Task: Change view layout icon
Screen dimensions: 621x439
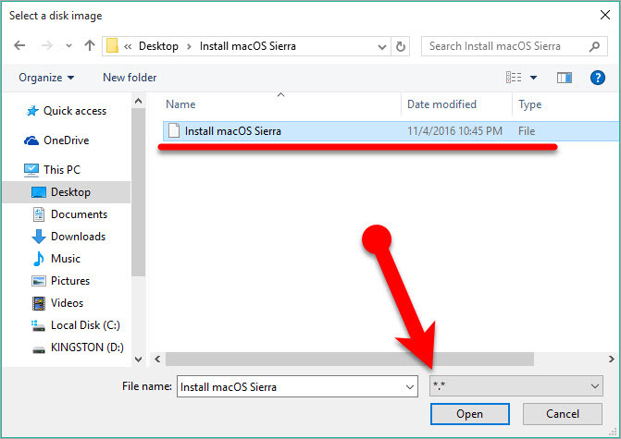Action: click(x=514, y=77)
